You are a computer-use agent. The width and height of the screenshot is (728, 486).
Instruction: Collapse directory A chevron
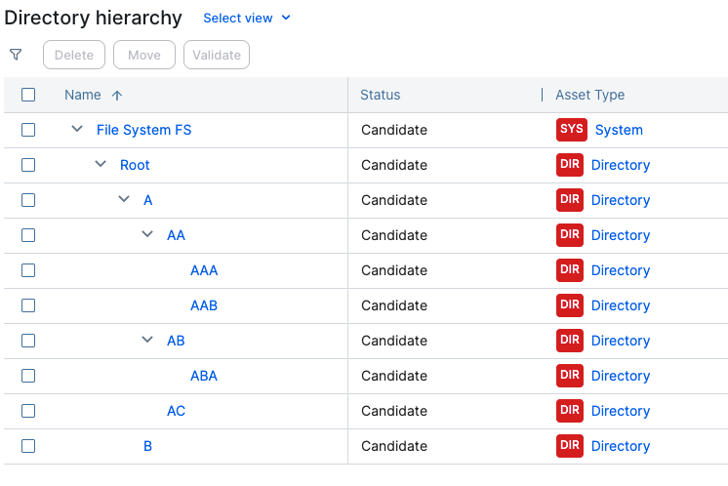124,199
